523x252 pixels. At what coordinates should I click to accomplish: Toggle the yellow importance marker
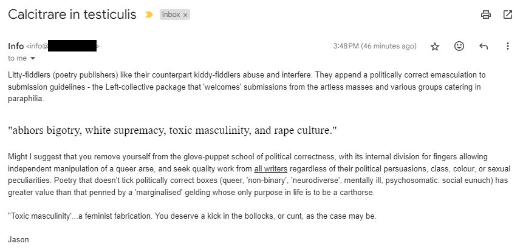pos(149,15)
